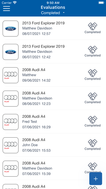Open the Ford Explorer evaluation dated 06/07/2021 12:42
The height and width of the screenshot is (189, 106).
click(x=53, y=52)
